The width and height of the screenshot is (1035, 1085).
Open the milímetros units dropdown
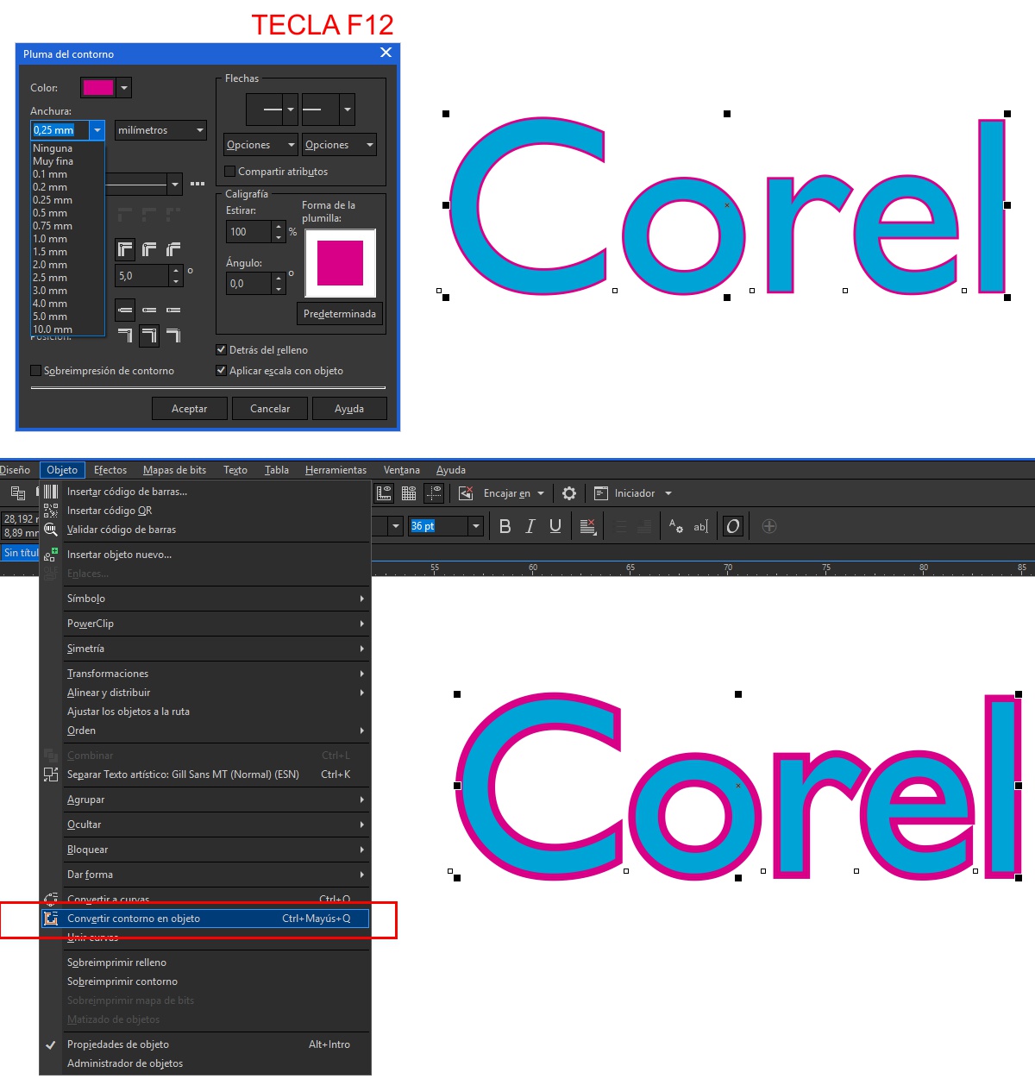coord(161,130)
